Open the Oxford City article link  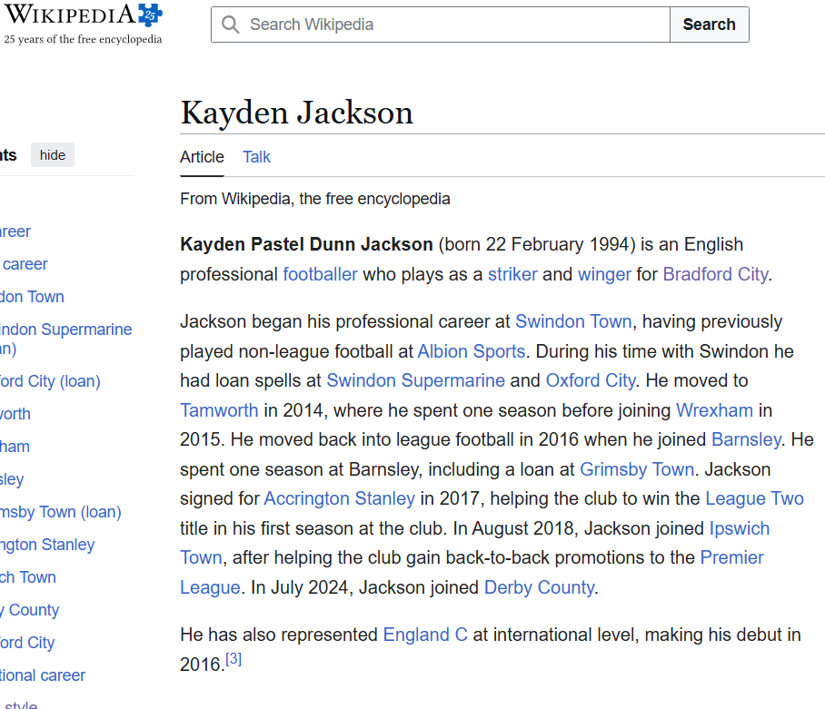(x=591, y=380)
